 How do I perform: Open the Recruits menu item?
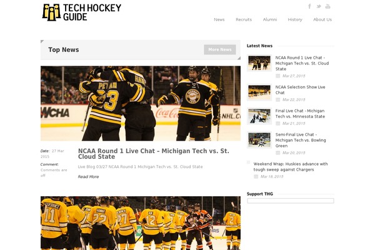click(x=244, y=19)
